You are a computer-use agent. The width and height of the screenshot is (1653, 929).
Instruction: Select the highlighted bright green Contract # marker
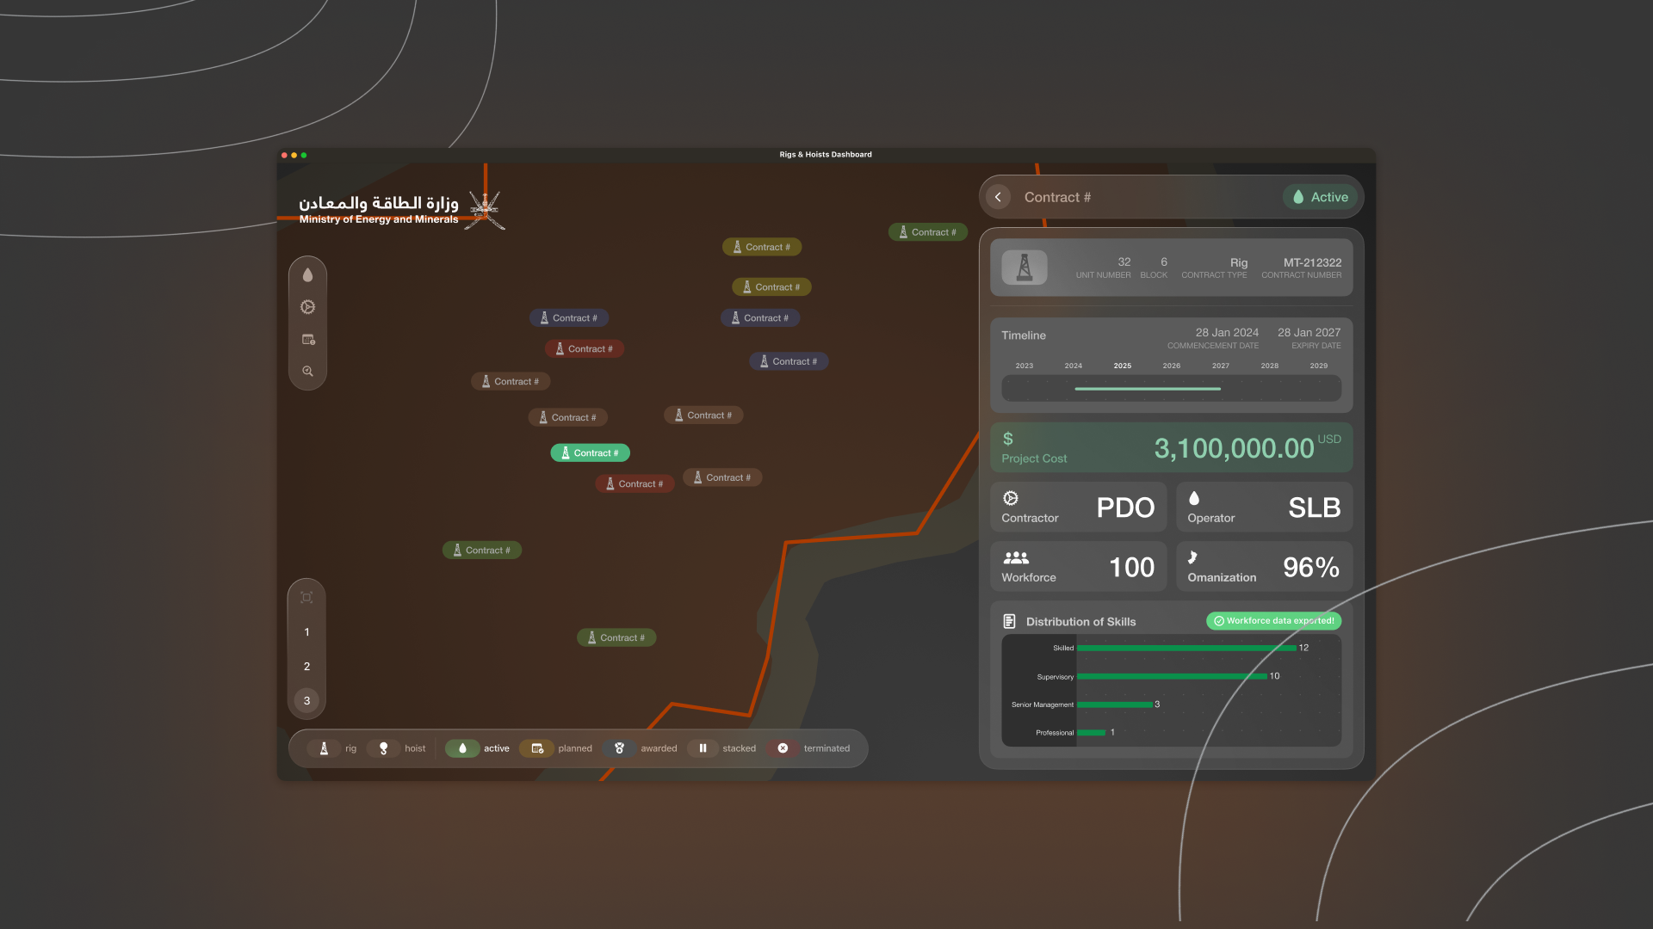[x=591, y=452]
